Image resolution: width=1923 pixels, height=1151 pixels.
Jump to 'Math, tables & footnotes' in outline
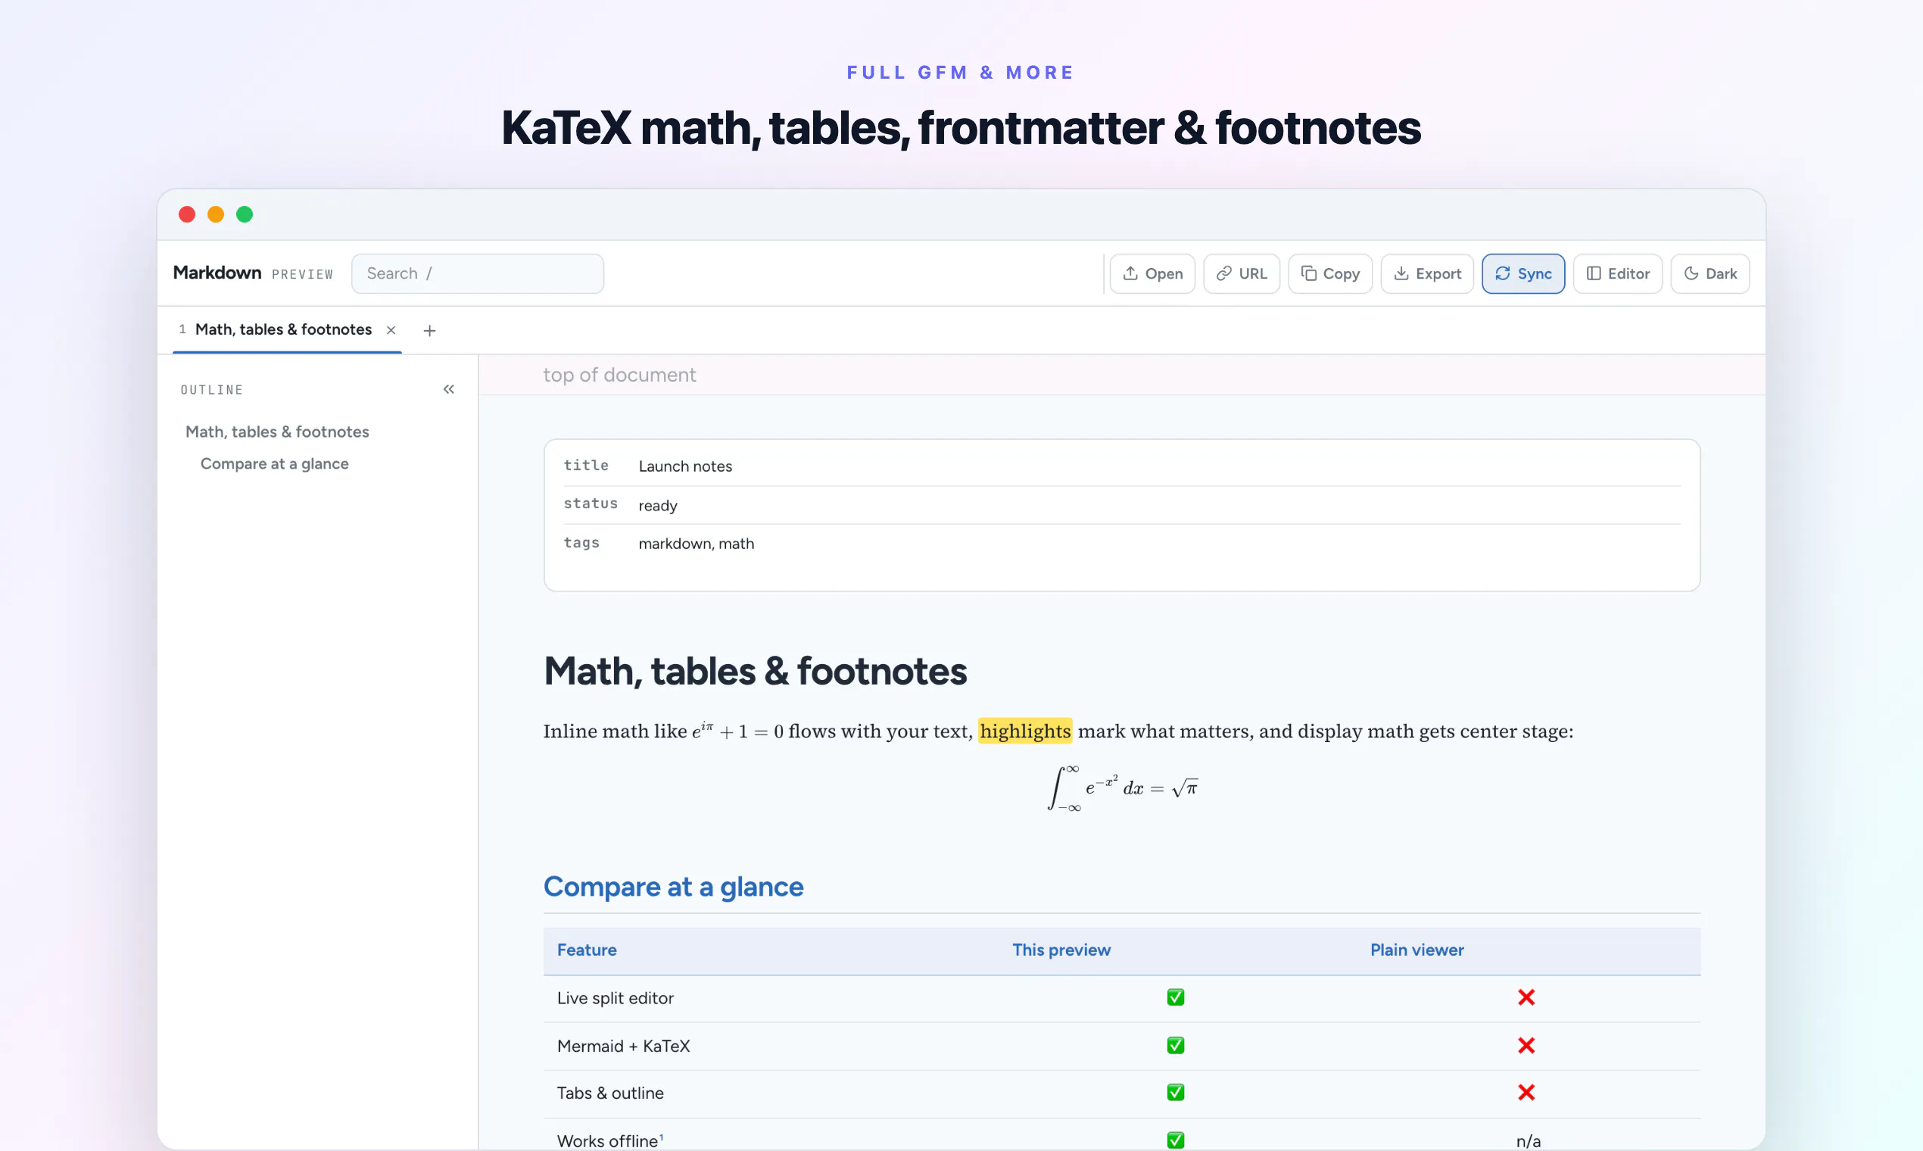click(277, 432)
